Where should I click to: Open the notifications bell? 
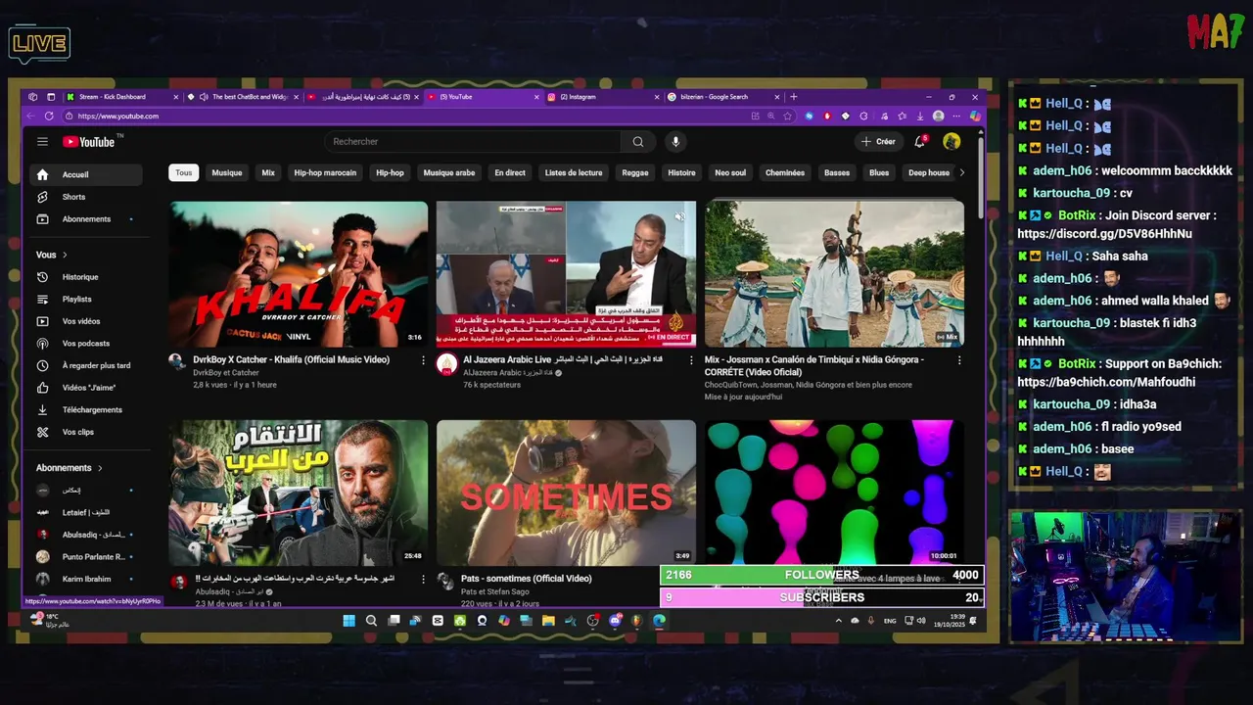[x=919, y=142]
